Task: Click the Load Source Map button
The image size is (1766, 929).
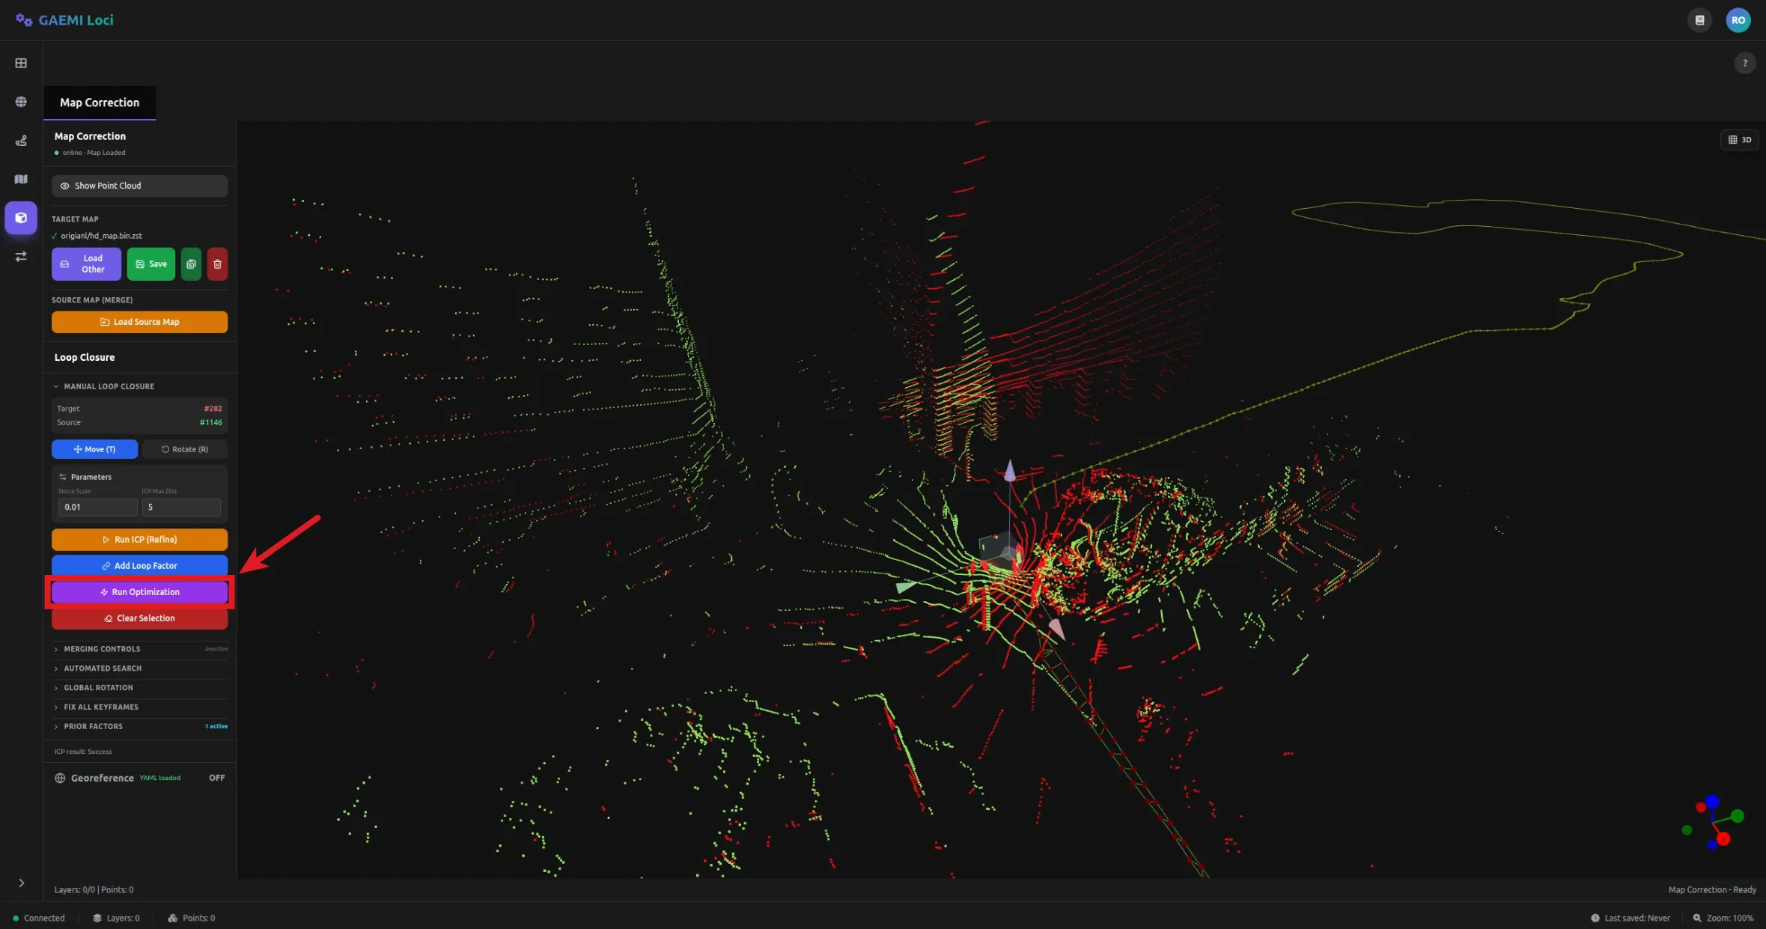Action: (139, 321)
